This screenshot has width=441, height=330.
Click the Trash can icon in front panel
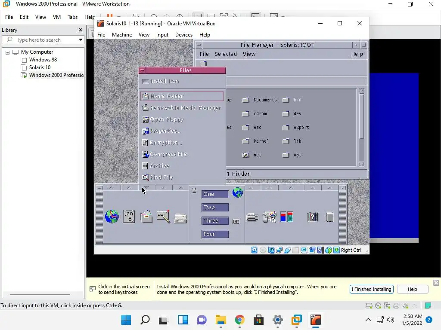[329, 217]
